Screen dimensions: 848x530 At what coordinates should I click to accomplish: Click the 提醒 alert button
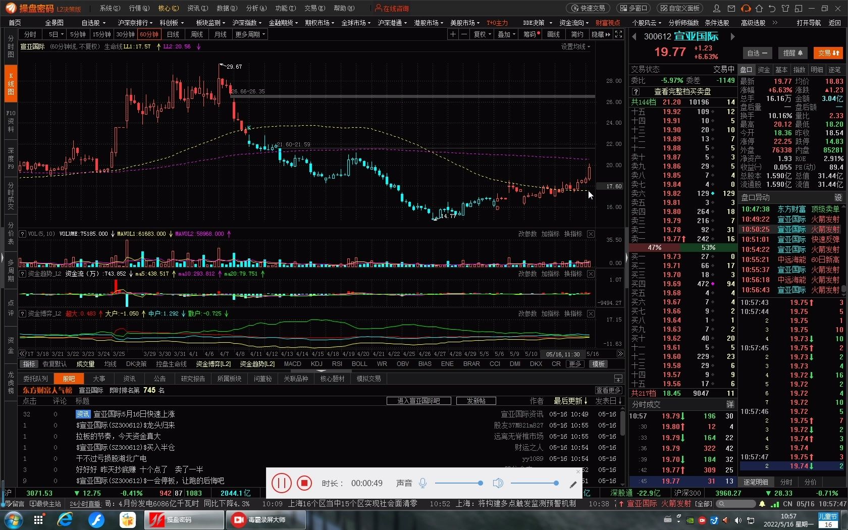pyautogui.click(x=792, y=53)
